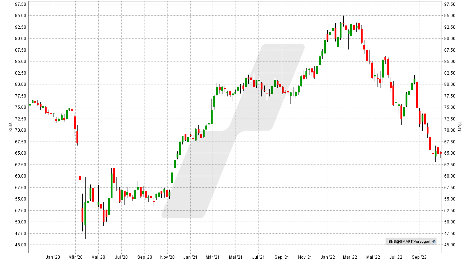Select the Mai '22 date label
Image resolution: width=466 pixels, height=262 pixels.
pyautogui.click(x=373, y=257)
